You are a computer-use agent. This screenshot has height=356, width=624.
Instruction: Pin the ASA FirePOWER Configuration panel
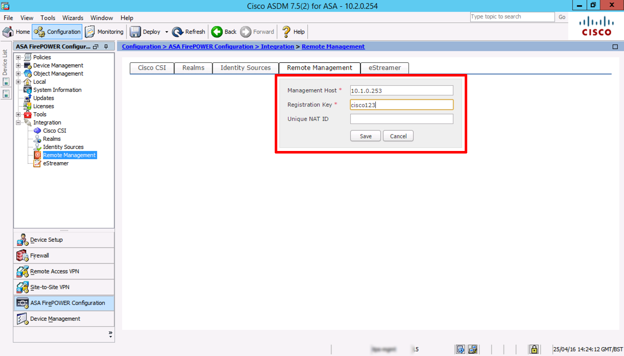(106, 46)
